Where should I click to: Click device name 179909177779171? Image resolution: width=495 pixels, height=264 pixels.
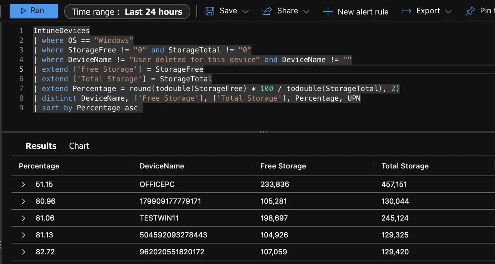coord(170,201)
